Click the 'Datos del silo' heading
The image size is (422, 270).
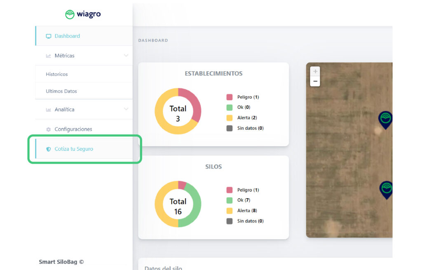pos(163,268)
